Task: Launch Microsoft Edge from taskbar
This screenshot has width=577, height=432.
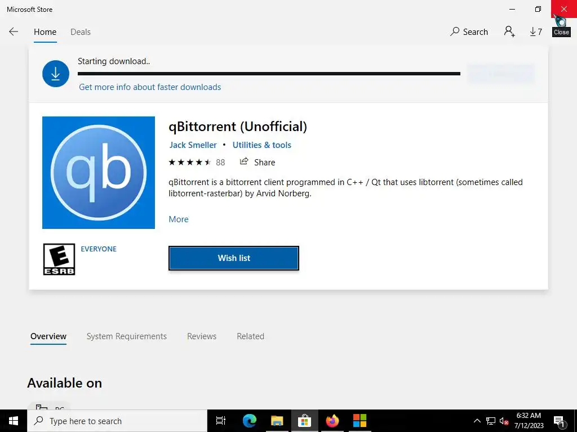Action: (250, 421)
